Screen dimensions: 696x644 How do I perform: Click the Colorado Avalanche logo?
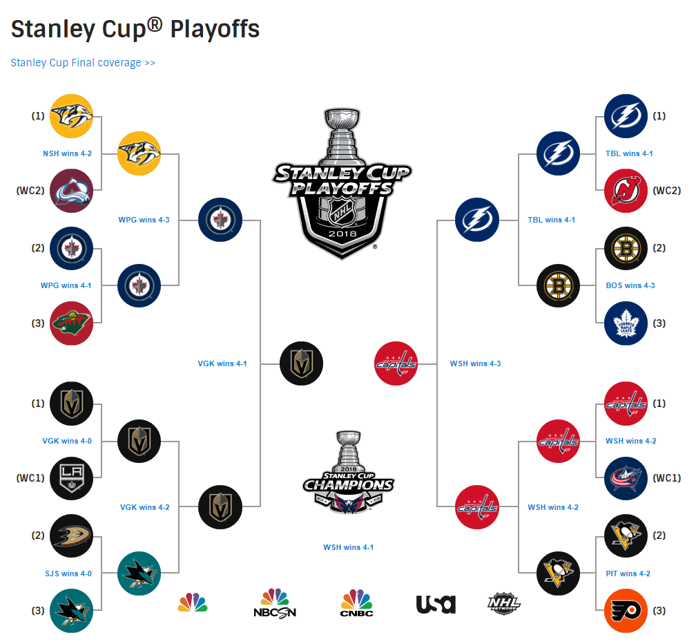tap(71, 190)
